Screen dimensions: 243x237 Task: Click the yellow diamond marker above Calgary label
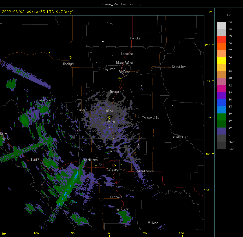(x=114, y=166)
